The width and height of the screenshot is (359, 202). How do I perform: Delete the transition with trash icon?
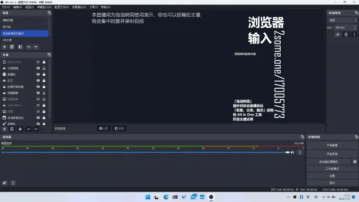pos(346,35)
